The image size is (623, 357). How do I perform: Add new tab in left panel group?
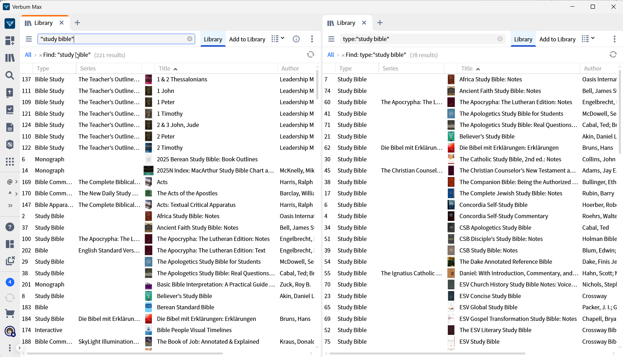coord(78,23)
